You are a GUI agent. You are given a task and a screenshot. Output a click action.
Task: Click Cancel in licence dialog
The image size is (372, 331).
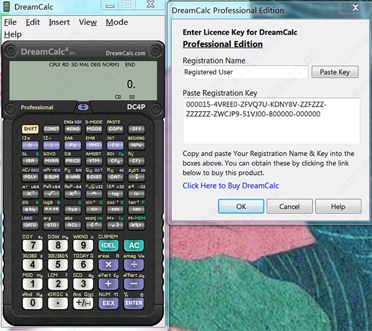(290, 206)
